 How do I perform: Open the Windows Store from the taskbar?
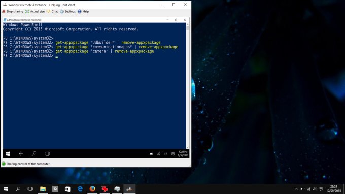pyautogui.click(x=67, y=189)
